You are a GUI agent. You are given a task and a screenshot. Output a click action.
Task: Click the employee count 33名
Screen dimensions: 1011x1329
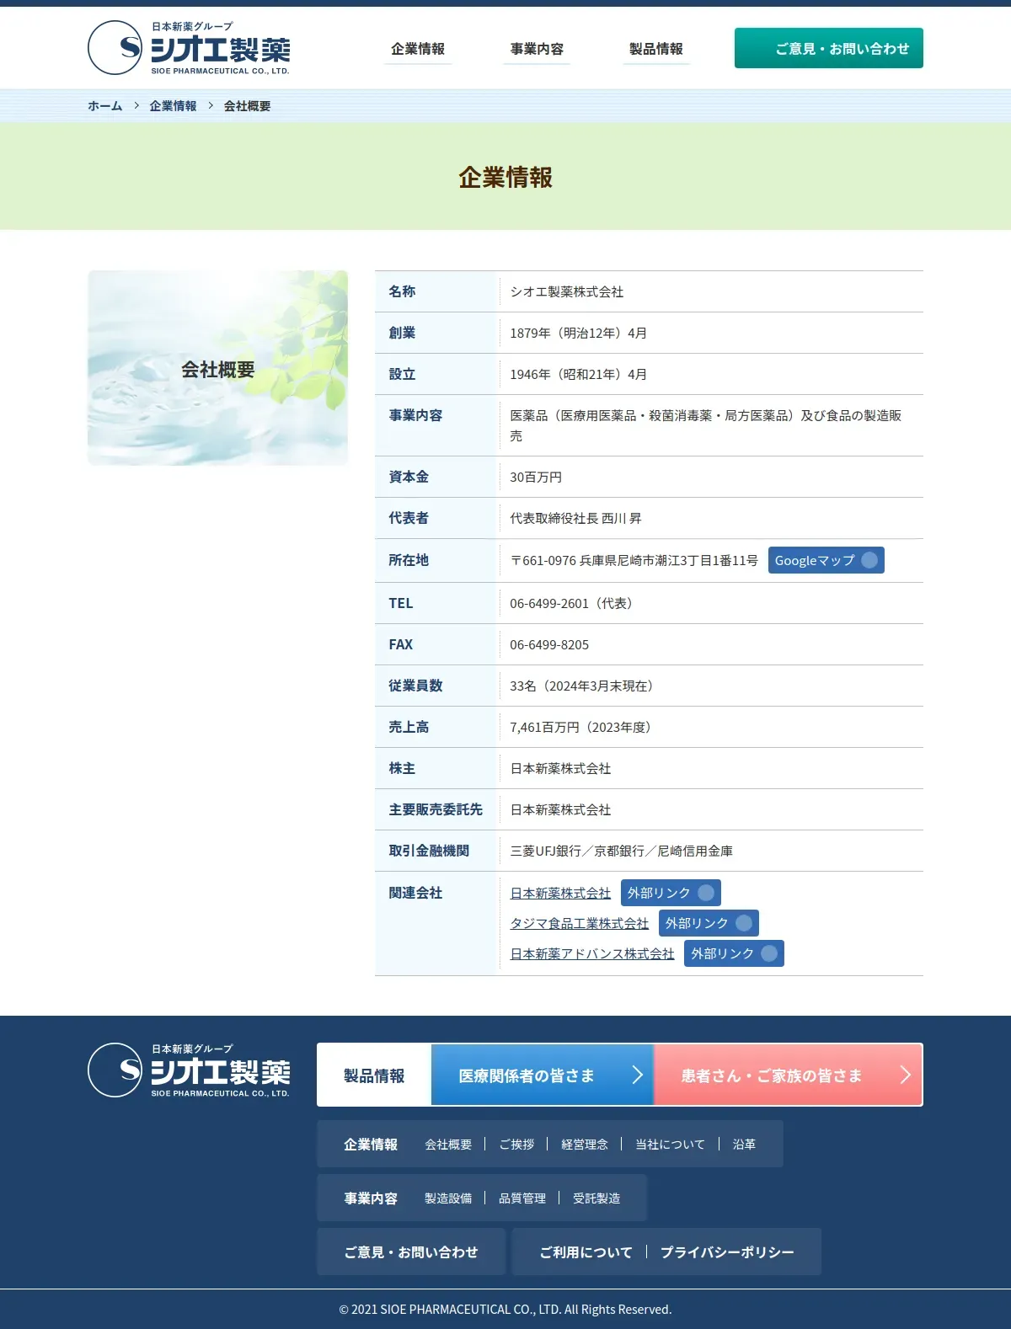click(x=523, y=686)
